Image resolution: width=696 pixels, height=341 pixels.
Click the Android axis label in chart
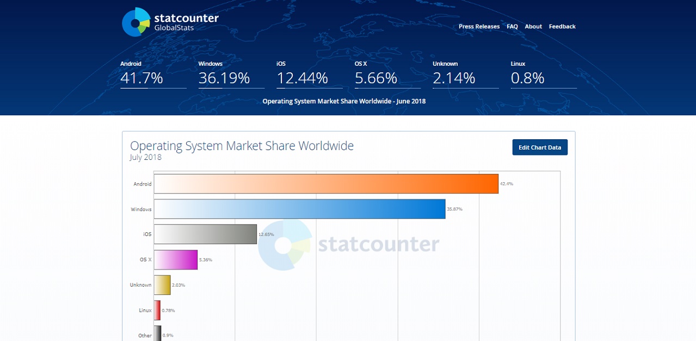pyautogui.click(x=143, y=184)
